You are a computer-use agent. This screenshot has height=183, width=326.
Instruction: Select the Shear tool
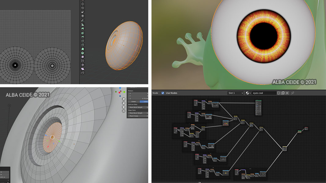82,69
